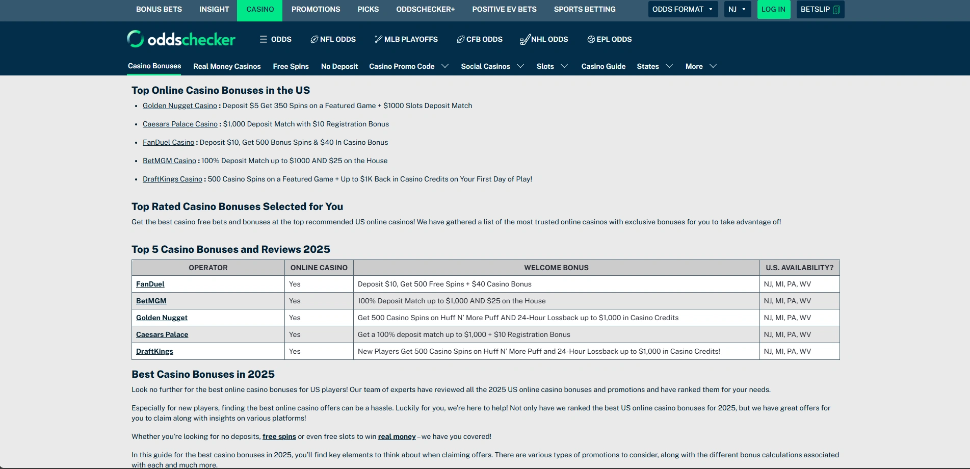Click the LOG IN button

[x=773, y=9]
